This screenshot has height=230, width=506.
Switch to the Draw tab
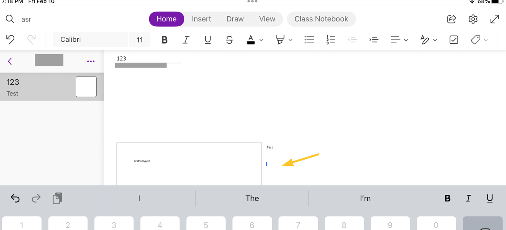(x=235, y=19)
